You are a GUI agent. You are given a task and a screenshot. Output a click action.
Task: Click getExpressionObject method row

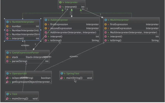(x=28, y=82)
